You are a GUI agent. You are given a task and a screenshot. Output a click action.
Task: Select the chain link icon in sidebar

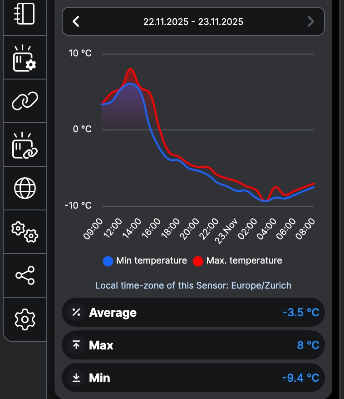pos(25,101)
